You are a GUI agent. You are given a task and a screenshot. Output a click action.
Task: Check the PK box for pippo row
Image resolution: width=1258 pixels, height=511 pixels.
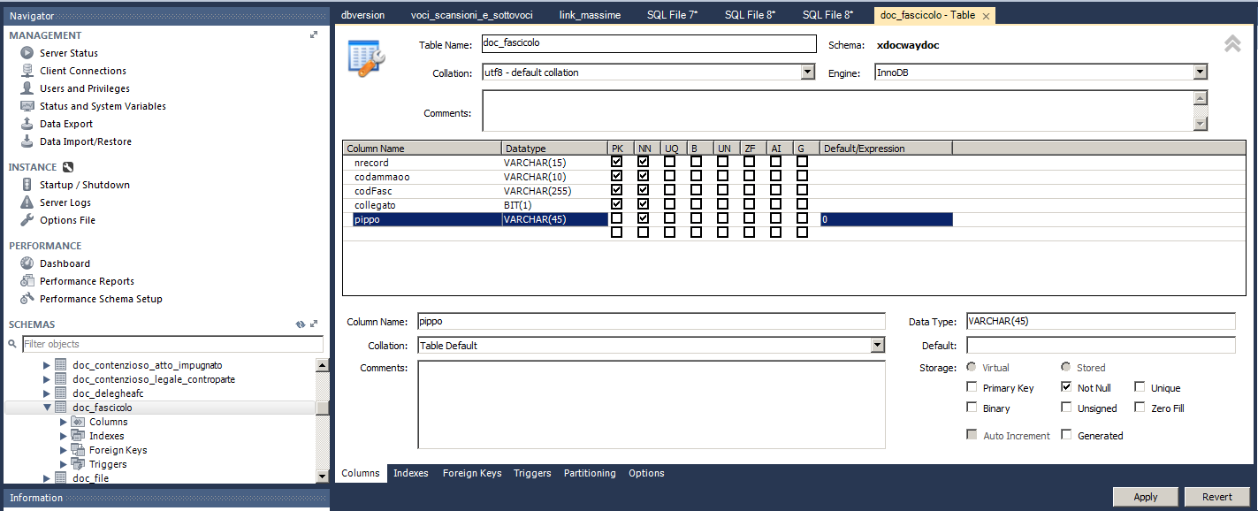click(616, 218)
